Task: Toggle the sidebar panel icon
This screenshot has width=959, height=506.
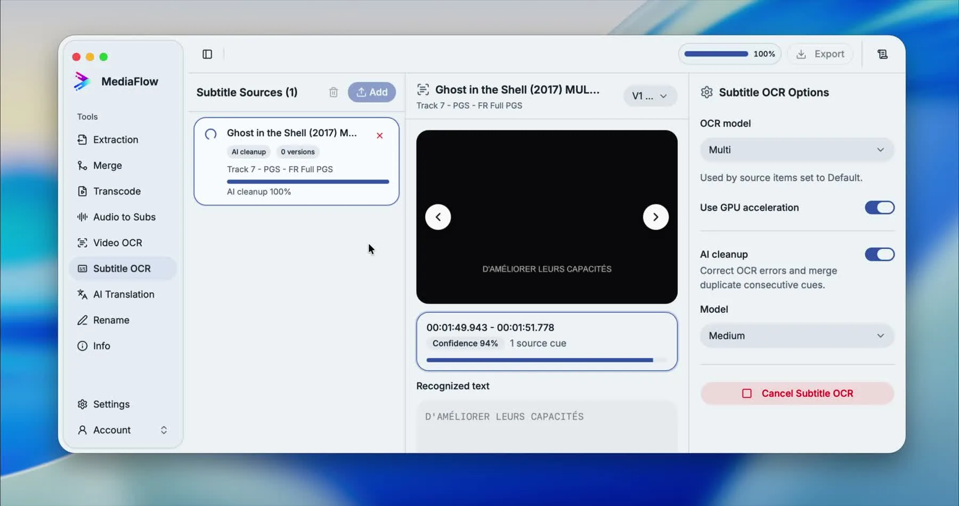Action: tap(207, 54)
